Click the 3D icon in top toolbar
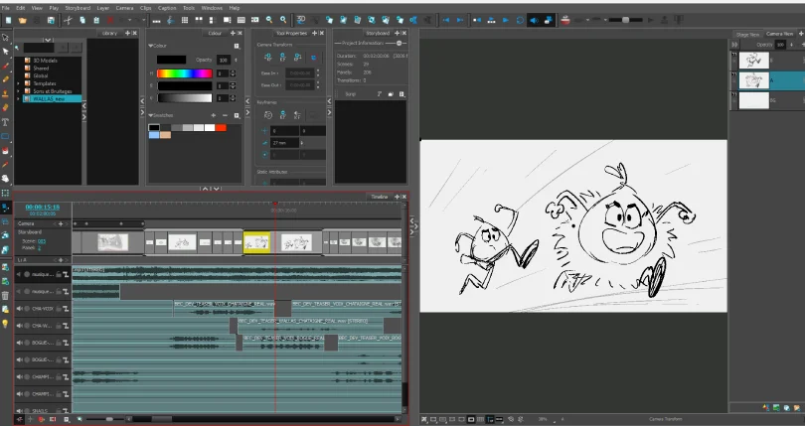Image resolution: width=805 pixels, height=426 pixels. pos(301,20)
